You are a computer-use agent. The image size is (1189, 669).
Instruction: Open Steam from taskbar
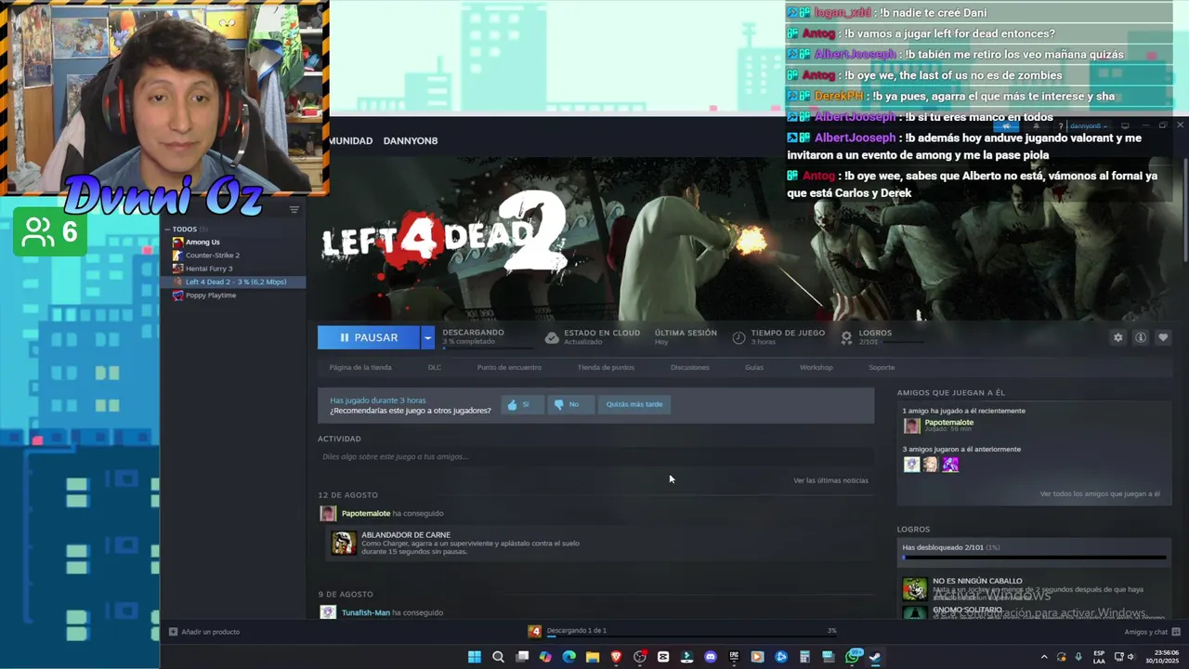click(875, 657)
